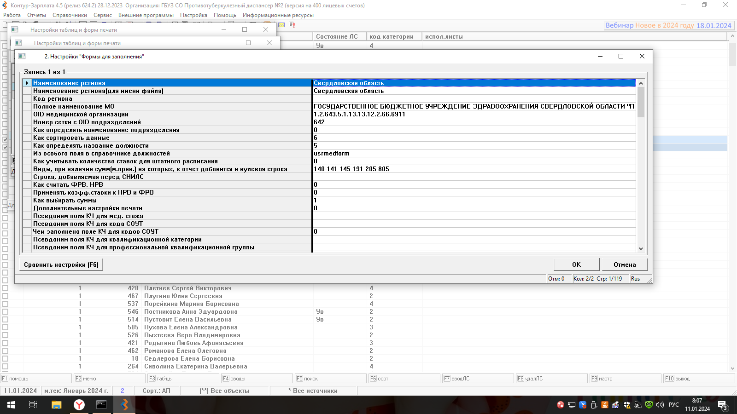Select the "140-141 145 191 205 805" value cell

[x=474, y=169]
